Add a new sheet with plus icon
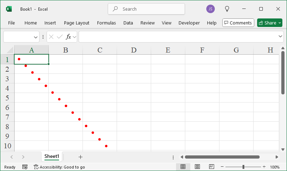This screenshot has width=287, height=171. (x=80, y=157)
